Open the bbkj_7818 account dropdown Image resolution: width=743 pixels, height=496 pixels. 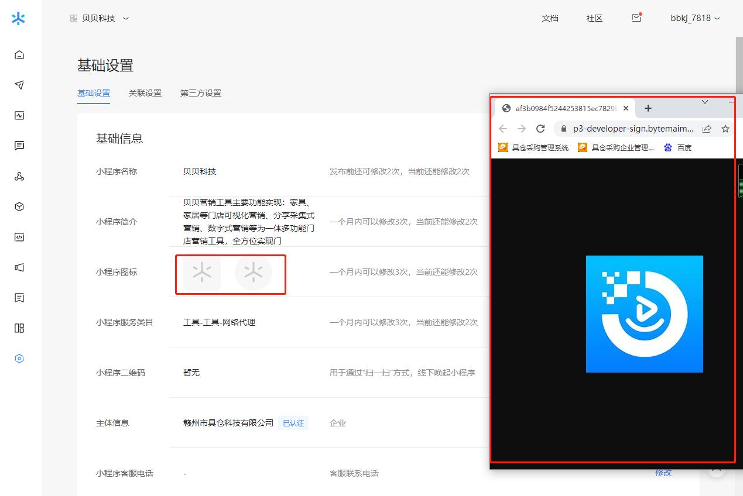695,18
